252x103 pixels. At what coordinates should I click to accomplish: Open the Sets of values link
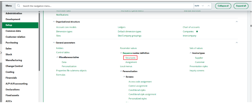coord(196,48)
